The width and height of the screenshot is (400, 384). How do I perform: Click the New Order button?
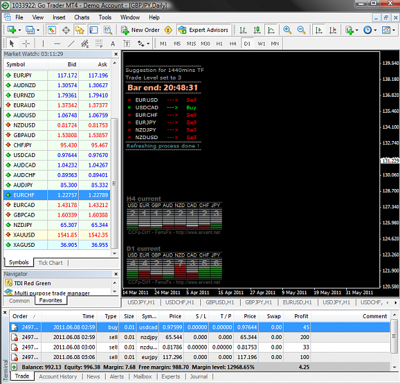(x=140, y=30)
